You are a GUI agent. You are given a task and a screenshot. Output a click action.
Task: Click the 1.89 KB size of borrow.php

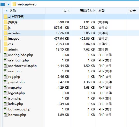(x=63, y=115)
